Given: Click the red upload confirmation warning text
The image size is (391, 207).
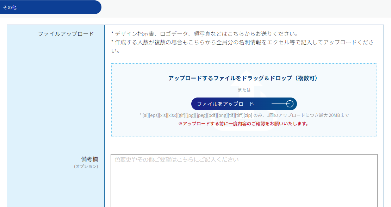Looking at the screenshot, I should click(244, 124).
